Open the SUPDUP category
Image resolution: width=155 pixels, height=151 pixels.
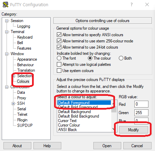(25, 125)
